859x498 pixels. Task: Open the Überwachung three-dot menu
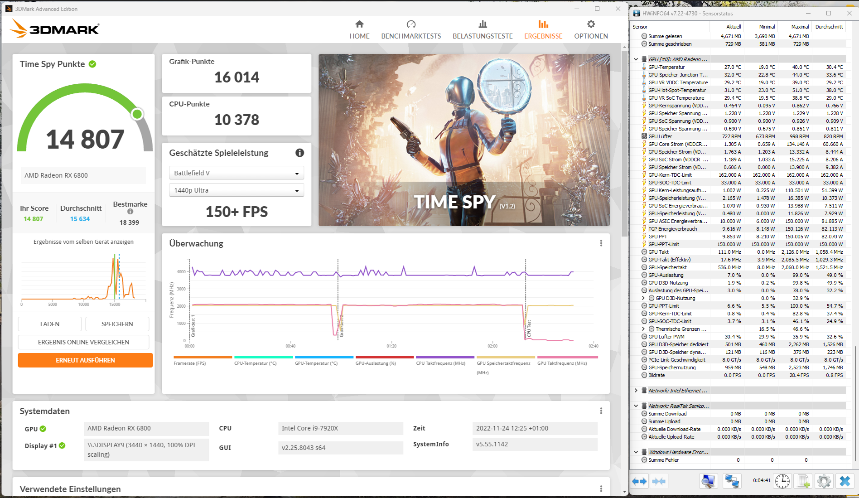pos(601,243)
